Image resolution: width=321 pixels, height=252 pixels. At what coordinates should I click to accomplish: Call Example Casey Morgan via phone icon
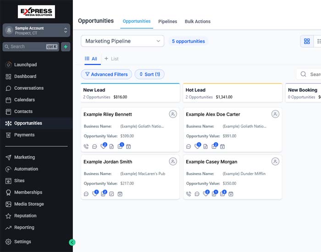[x=188, y=194]
